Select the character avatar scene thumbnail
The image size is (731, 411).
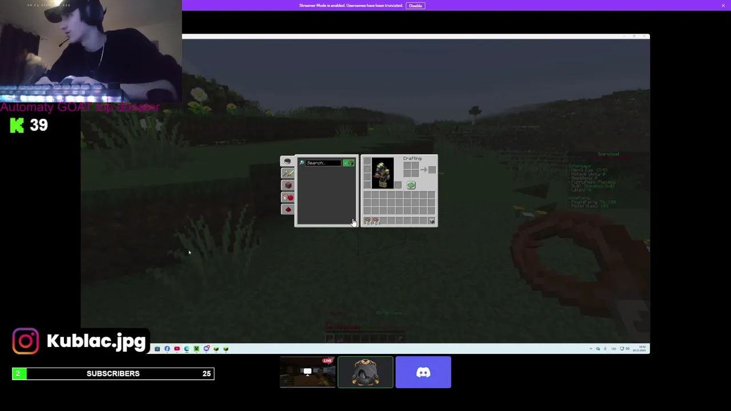point(365,372)
